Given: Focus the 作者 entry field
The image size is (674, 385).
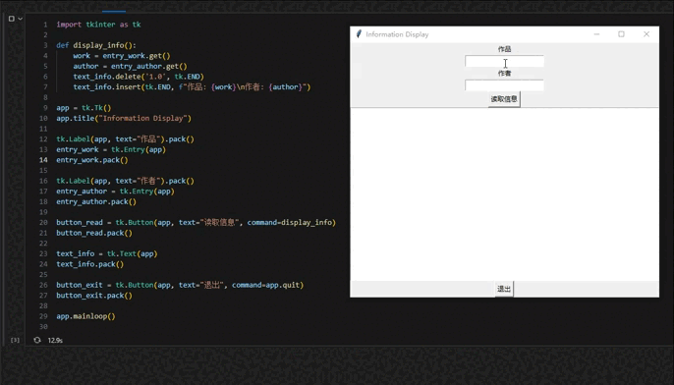Looking at the screenshot, I should tap(504, 85).
